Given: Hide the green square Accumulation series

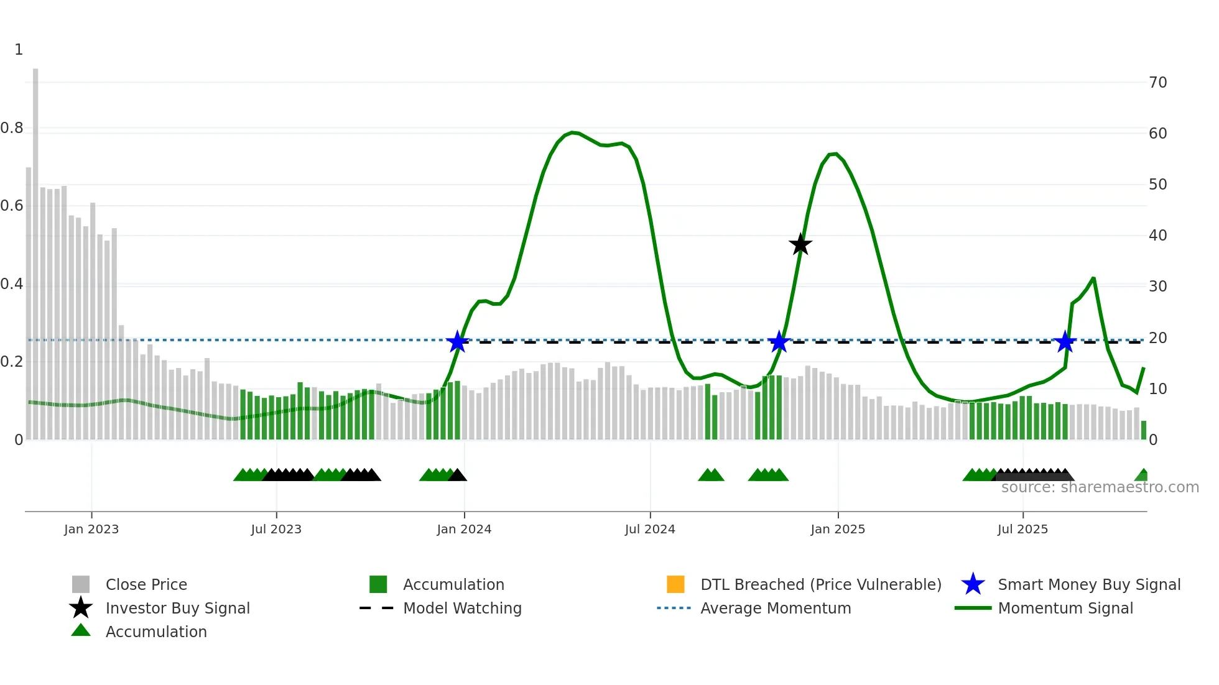Looking at the screenshot, I should click(453, 584).
